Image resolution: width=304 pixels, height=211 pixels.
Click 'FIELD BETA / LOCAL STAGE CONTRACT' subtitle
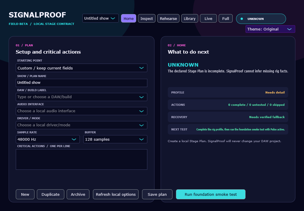tap(42, 24)
